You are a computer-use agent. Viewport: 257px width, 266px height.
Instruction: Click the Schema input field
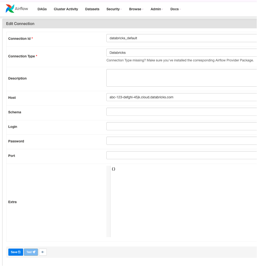pos(182,112)
